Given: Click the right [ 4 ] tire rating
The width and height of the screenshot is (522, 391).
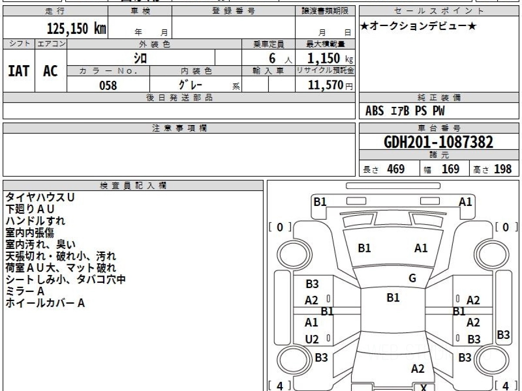Looking at the screenshot, I should (x=506, y=385).
